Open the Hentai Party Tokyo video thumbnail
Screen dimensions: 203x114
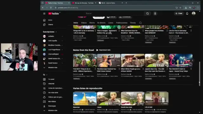[x=180, y=60]
